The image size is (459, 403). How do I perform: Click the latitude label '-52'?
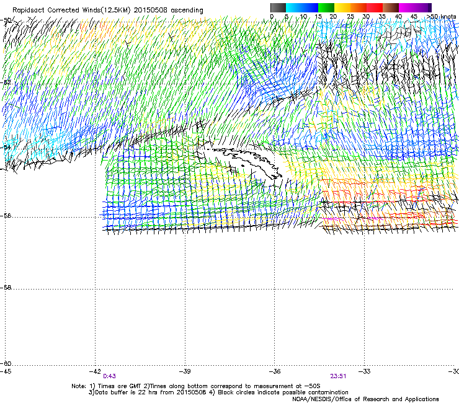click(x=6, y=82)
